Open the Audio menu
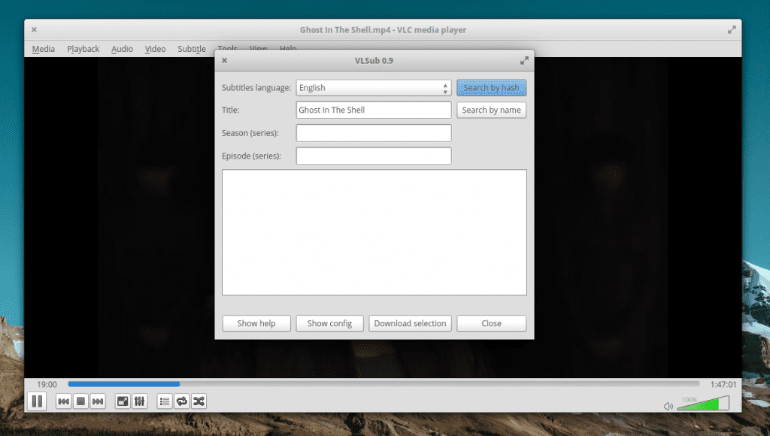Viewport: 770px width, 436px height. coord(122,49)
